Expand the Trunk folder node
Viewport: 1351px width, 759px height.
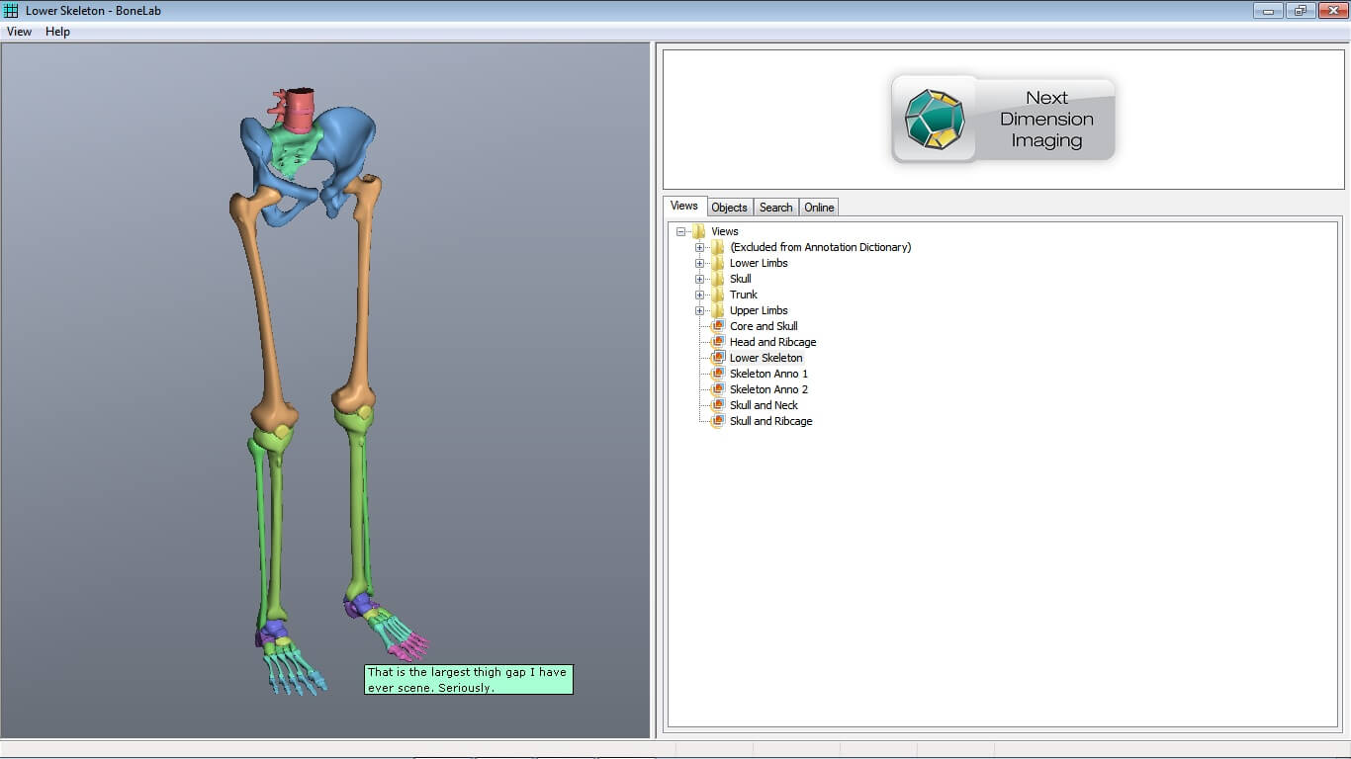click(699, 295)
